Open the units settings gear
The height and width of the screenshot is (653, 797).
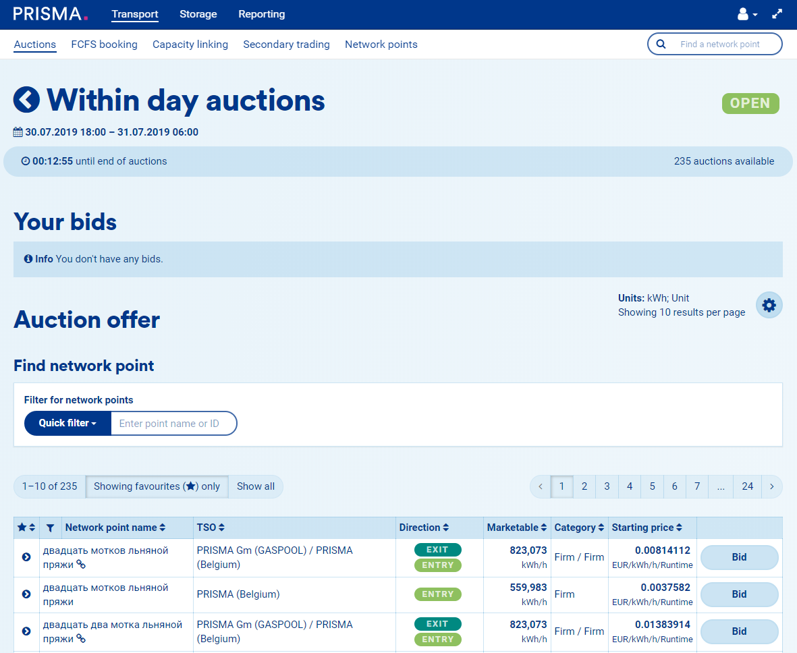pyautogui.click(x=769, y=305)
